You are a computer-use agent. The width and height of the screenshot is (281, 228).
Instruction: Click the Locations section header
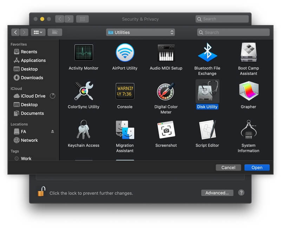(19, 124)
